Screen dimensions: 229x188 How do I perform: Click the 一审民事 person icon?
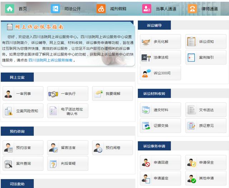[8, 94]
